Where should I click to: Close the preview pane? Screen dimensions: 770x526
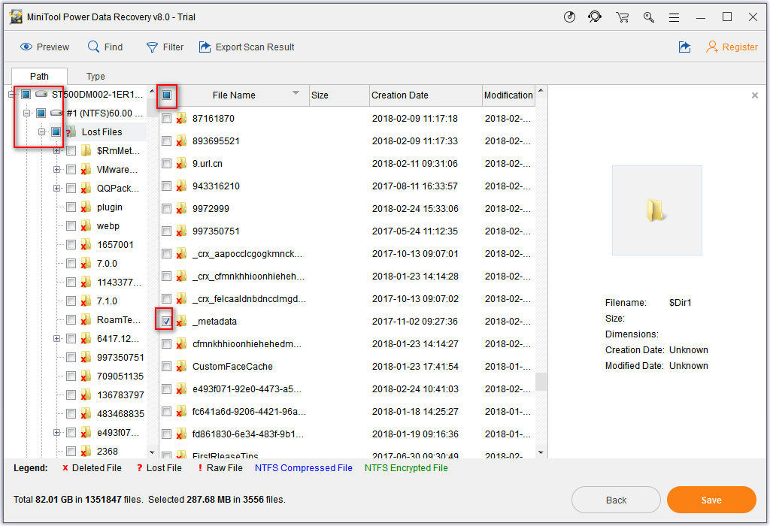pyautogui.click(x=755, y=95)
